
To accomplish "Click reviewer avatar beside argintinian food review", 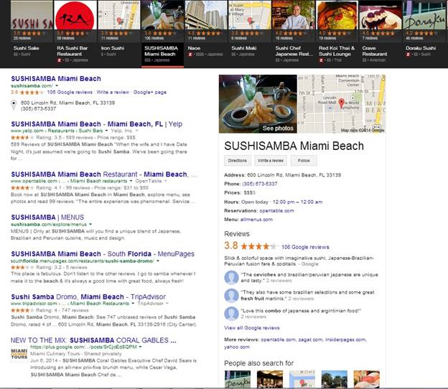I will click(x=231, y=314).
